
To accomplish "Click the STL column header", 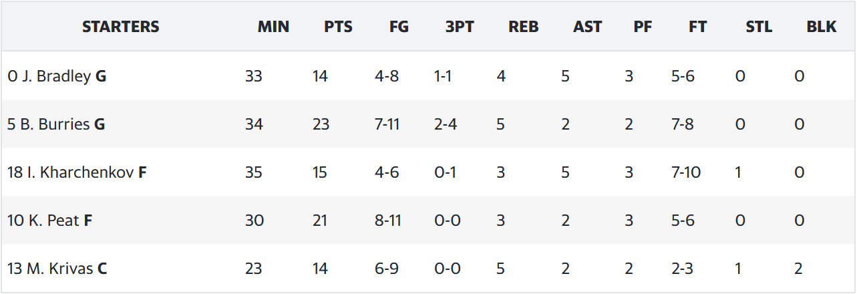I will (x=759, y=27).
